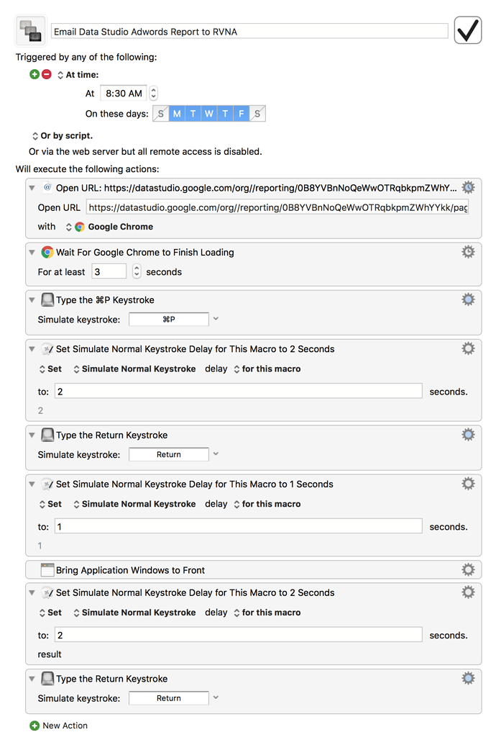The width and height of the screenshot is (496, 745).
Task: Click the @ icon of Open URL action
Action: pyautogui.click(x=47, y=187)
